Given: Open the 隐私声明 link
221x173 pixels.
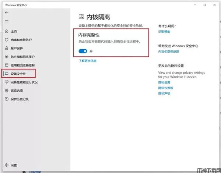Looking at the screenshot, I should click(164, 93).
